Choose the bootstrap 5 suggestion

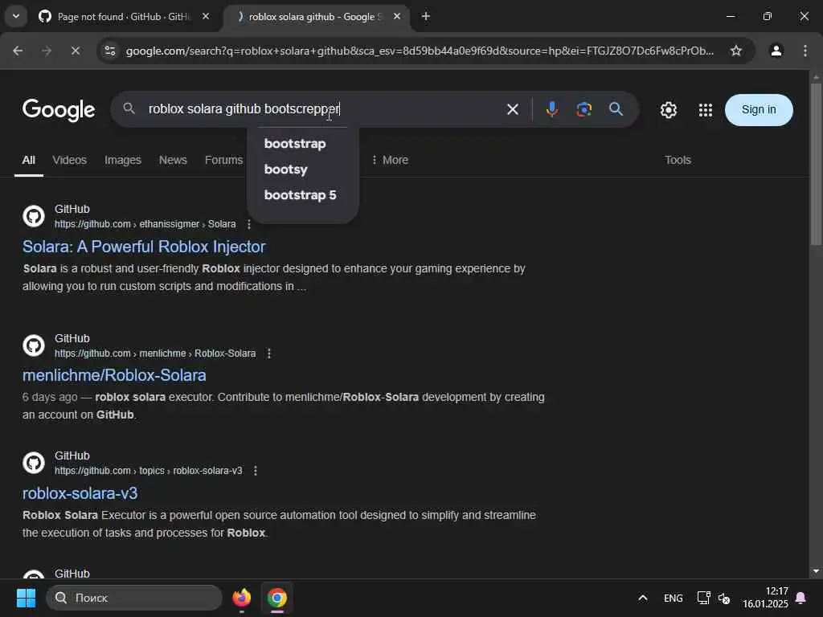(x=301, y=194)
